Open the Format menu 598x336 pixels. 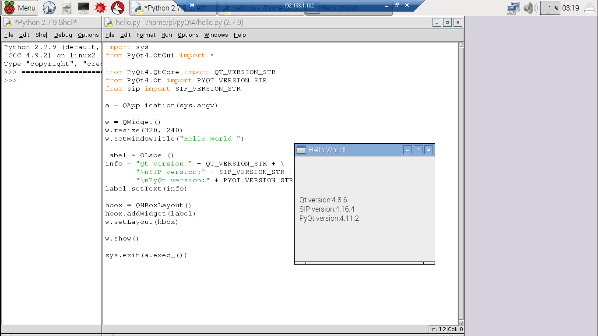(x=146, y=35)
